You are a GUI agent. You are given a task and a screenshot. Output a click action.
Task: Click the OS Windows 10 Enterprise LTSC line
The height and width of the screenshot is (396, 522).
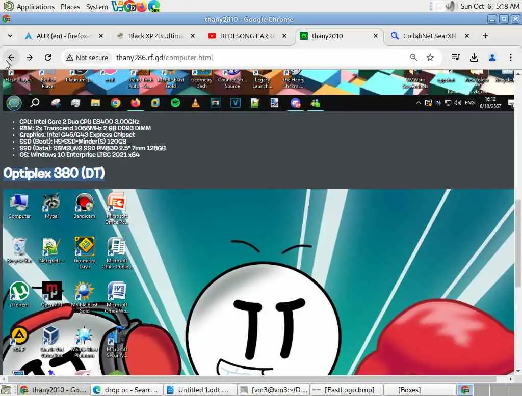pos(79,155)
